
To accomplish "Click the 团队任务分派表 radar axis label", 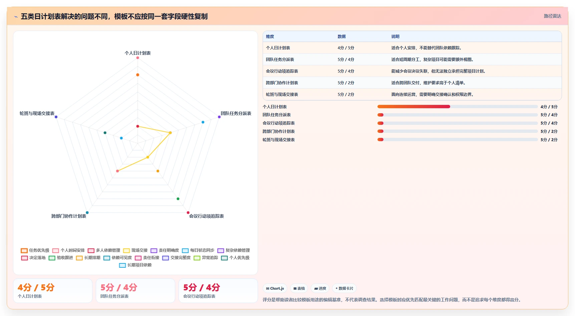I will click(x=236, y=114).
